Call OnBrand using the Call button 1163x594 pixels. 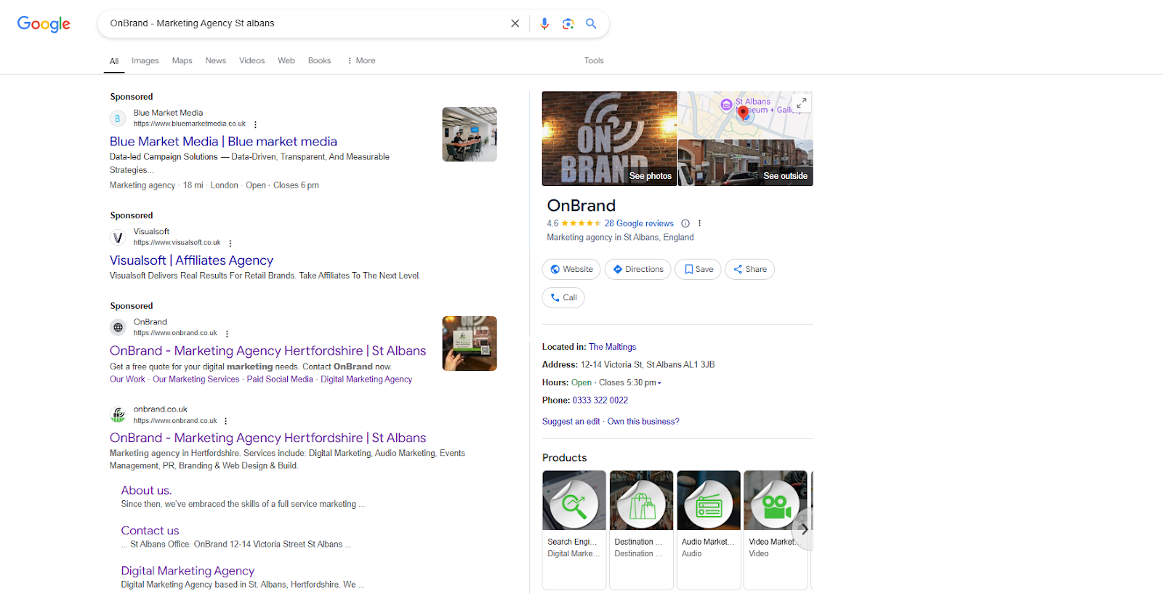[563, 297]
